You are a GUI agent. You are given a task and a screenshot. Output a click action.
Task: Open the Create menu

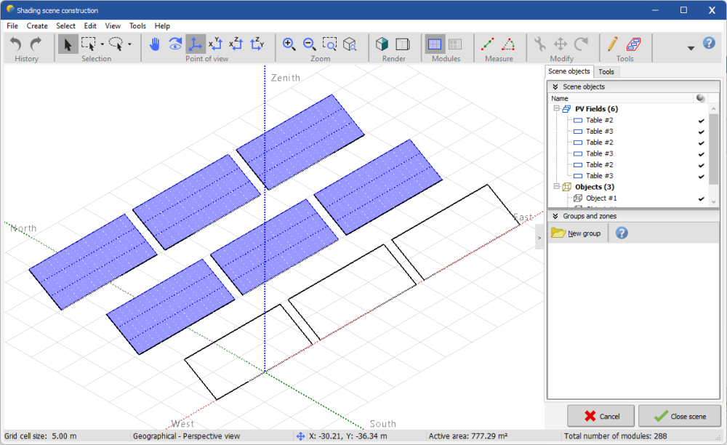37,25
